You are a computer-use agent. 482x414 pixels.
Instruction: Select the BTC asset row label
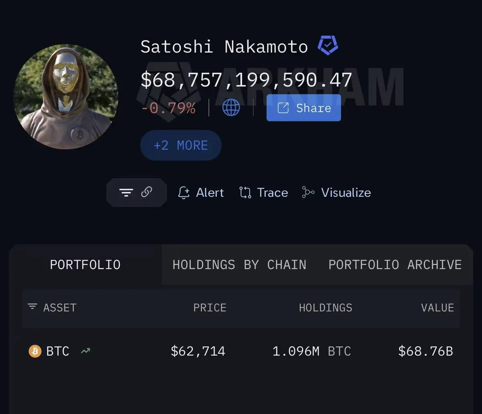pyautogui.click(x=58, y=351)
